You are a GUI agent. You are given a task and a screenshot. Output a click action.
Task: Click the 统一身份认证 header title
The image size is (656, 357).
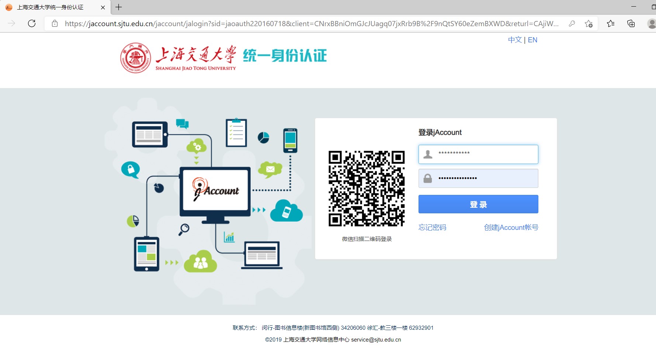(x=285, y=56)
